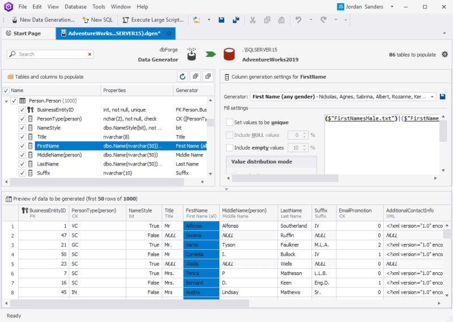Image resolution: width=453 pixels, height=322 pixels.
Task: Click the green Generate arrow icon
Action: [x=211, y=54]
